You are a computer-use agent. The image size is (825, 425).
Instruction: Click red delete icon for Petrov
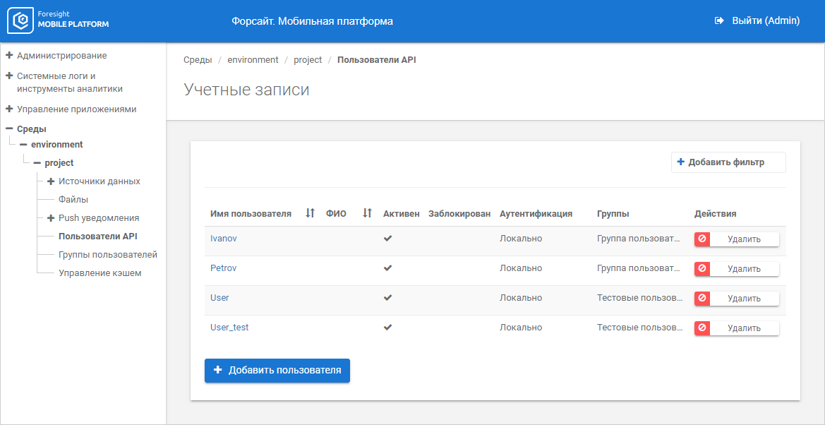[x=702, y=269]
